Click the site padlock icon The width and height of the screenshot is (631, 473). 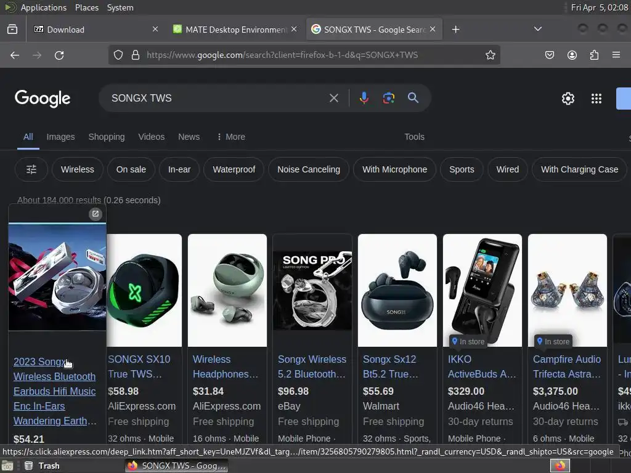pos(136,55)
